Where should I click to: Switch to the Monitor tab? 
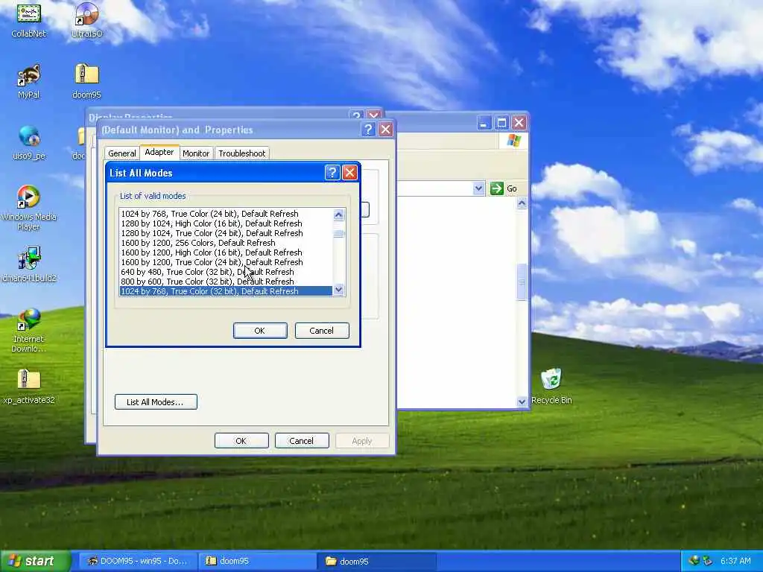coord(196,153)
